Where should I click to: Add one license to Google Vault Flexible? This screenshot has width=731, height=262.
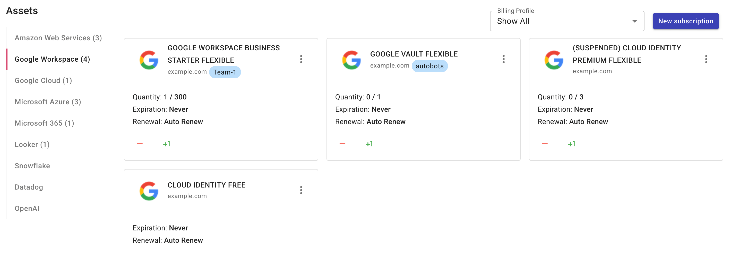369,144
